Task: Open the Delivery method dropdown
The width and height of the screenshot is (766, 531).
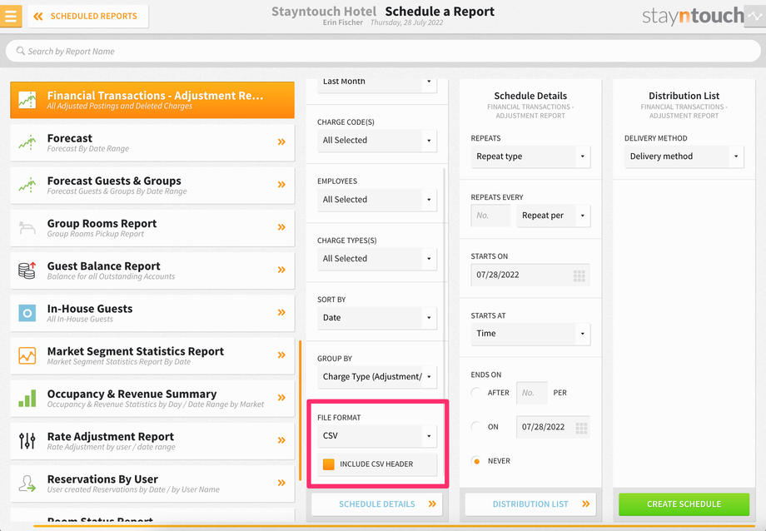Action: tap(684, 156)
